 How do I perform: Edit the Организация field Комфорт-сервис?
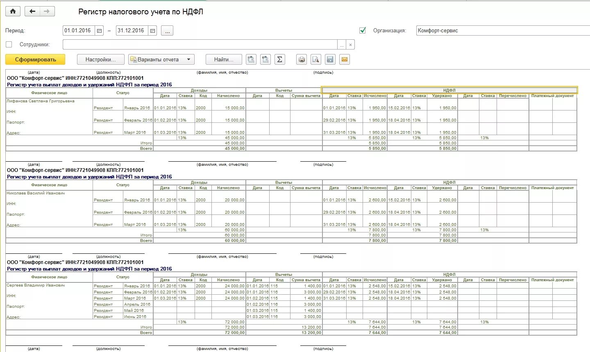pos(503,31)
